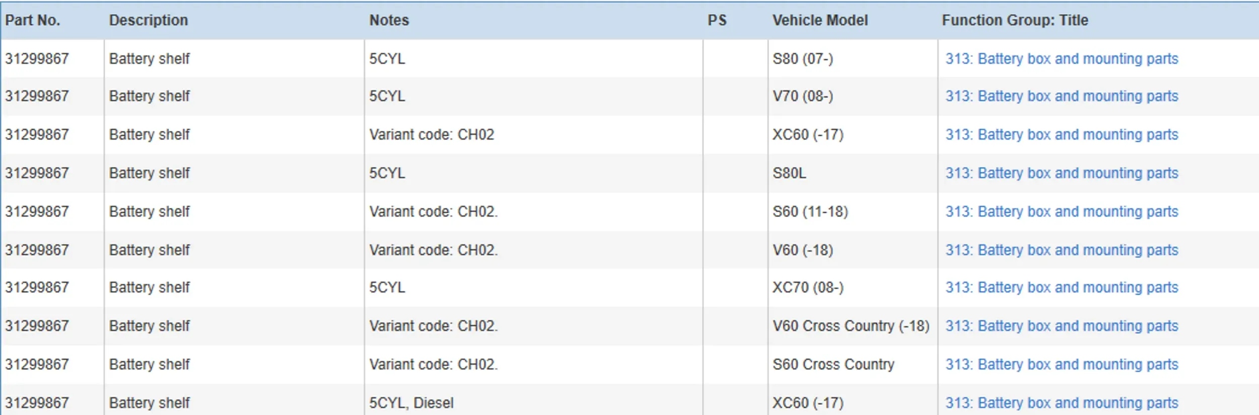Open battery box link in the S80L row
This screenshot has width=1259, height=415.
(1061, 173)
